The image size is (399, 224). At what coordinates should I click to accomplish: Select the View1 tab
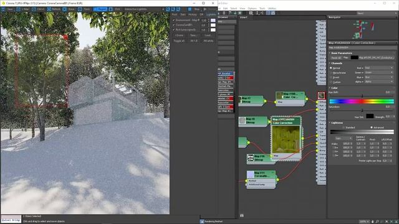[x=244, y=17]
